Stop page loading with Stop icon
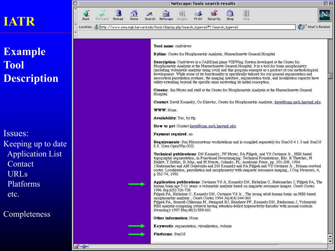The image size is (335, 251). click(x=246, y=15)
